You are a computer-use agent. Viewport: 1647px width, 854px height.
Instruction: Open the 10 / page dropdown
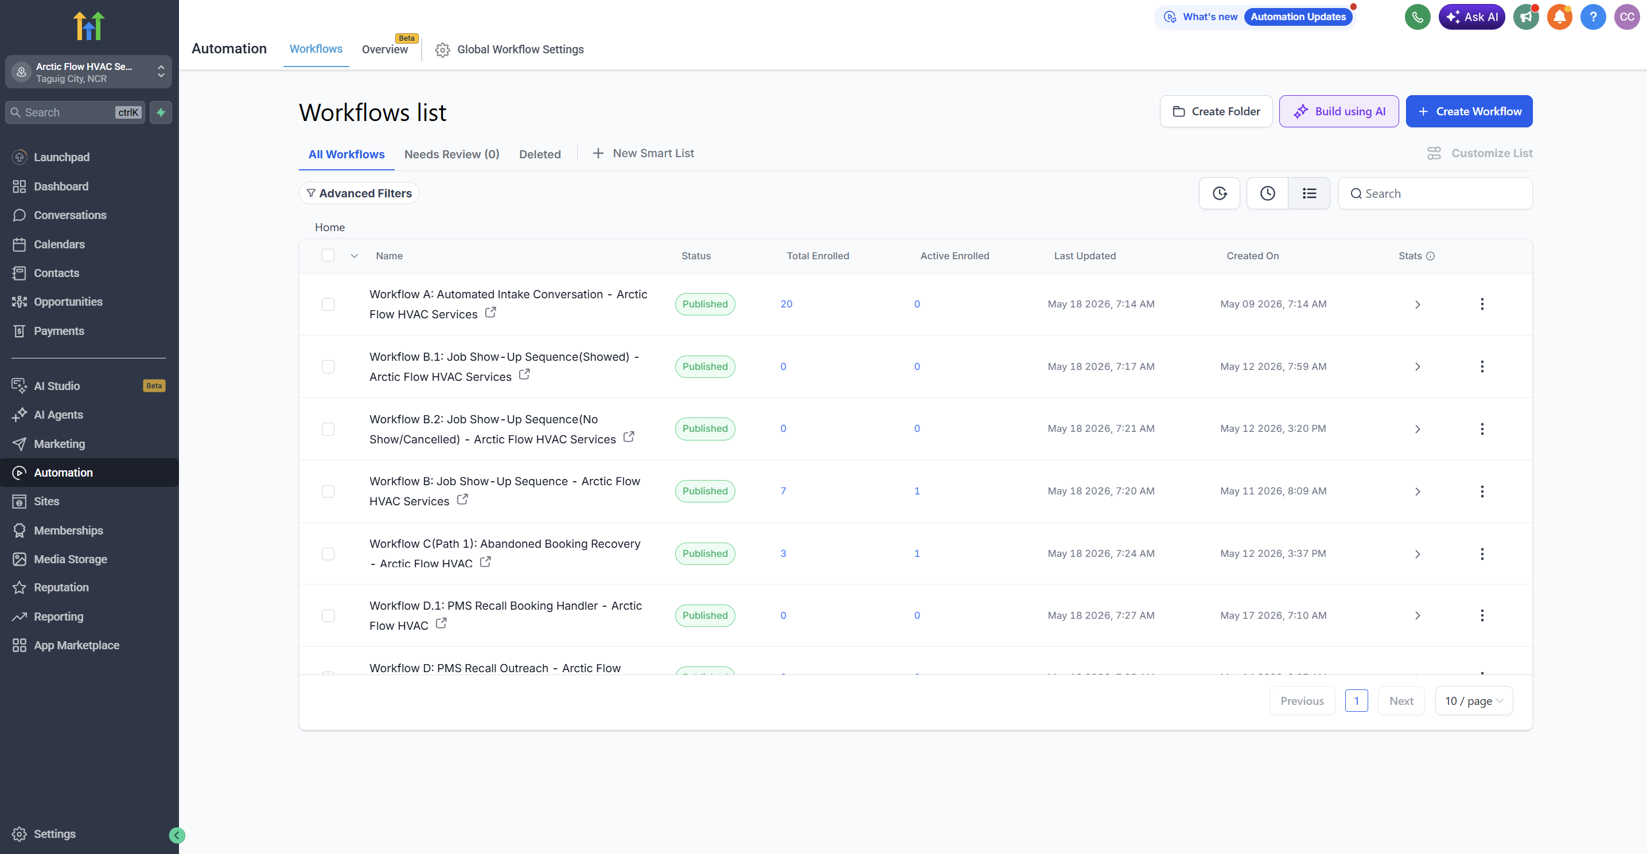1473,701
